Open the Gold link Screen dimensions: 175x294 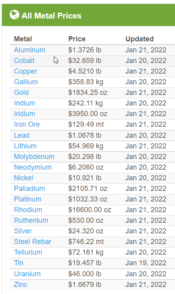21,92
